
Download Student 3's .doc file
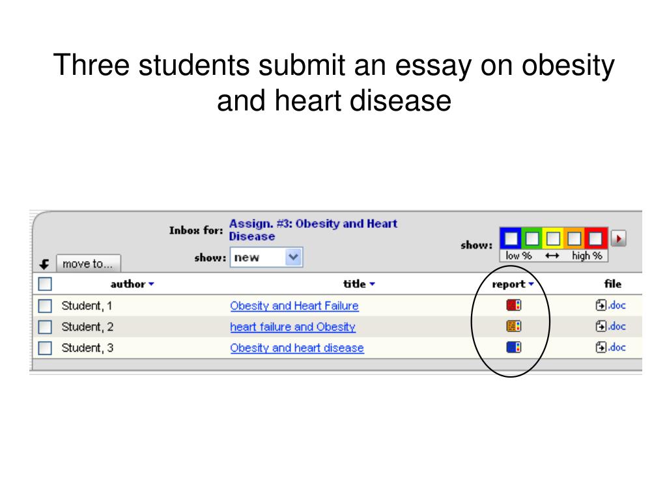(611, 347)
